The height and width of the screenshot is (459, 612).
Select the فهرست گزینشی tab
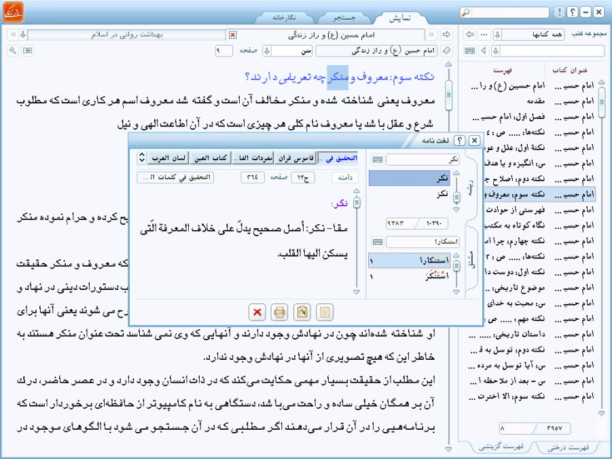click(501, 447)
